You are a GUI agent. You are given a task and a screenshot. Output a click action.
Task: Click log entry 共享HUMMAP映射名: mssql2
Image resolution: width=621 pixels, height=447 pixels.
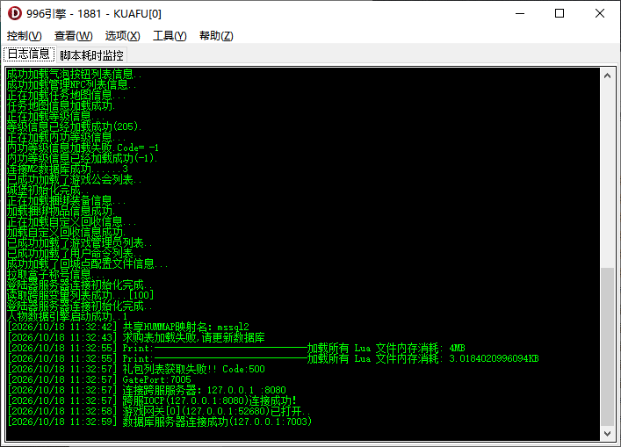(128, 327)
